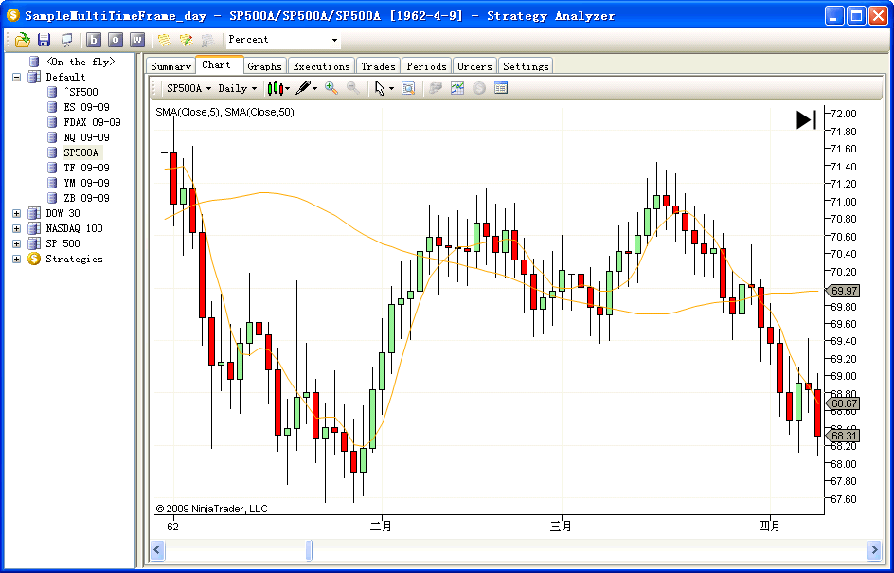The height and width of the screenshot is (573, 894).
Task: Zoom in with the green magnifier icon
Action: [x=331, y=88]
